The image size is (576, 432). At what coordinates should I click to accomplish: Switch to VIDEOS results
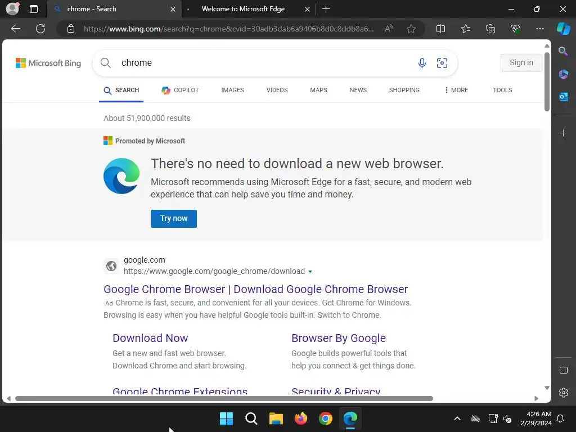point(277,90)
